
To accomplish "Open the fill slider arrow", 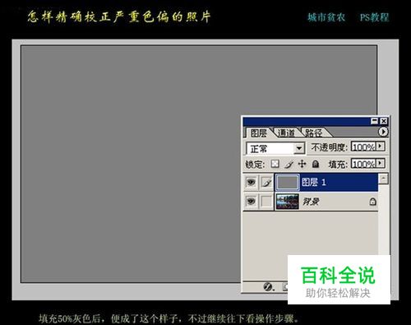I will click(x=381, y=163).
